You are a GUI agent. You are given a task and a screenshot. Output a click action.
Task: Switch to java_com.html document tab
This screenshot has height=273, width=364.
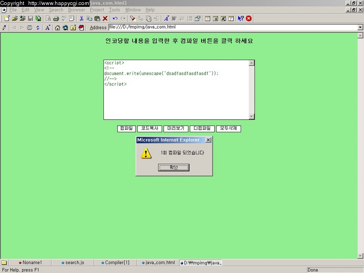(158, 263)
